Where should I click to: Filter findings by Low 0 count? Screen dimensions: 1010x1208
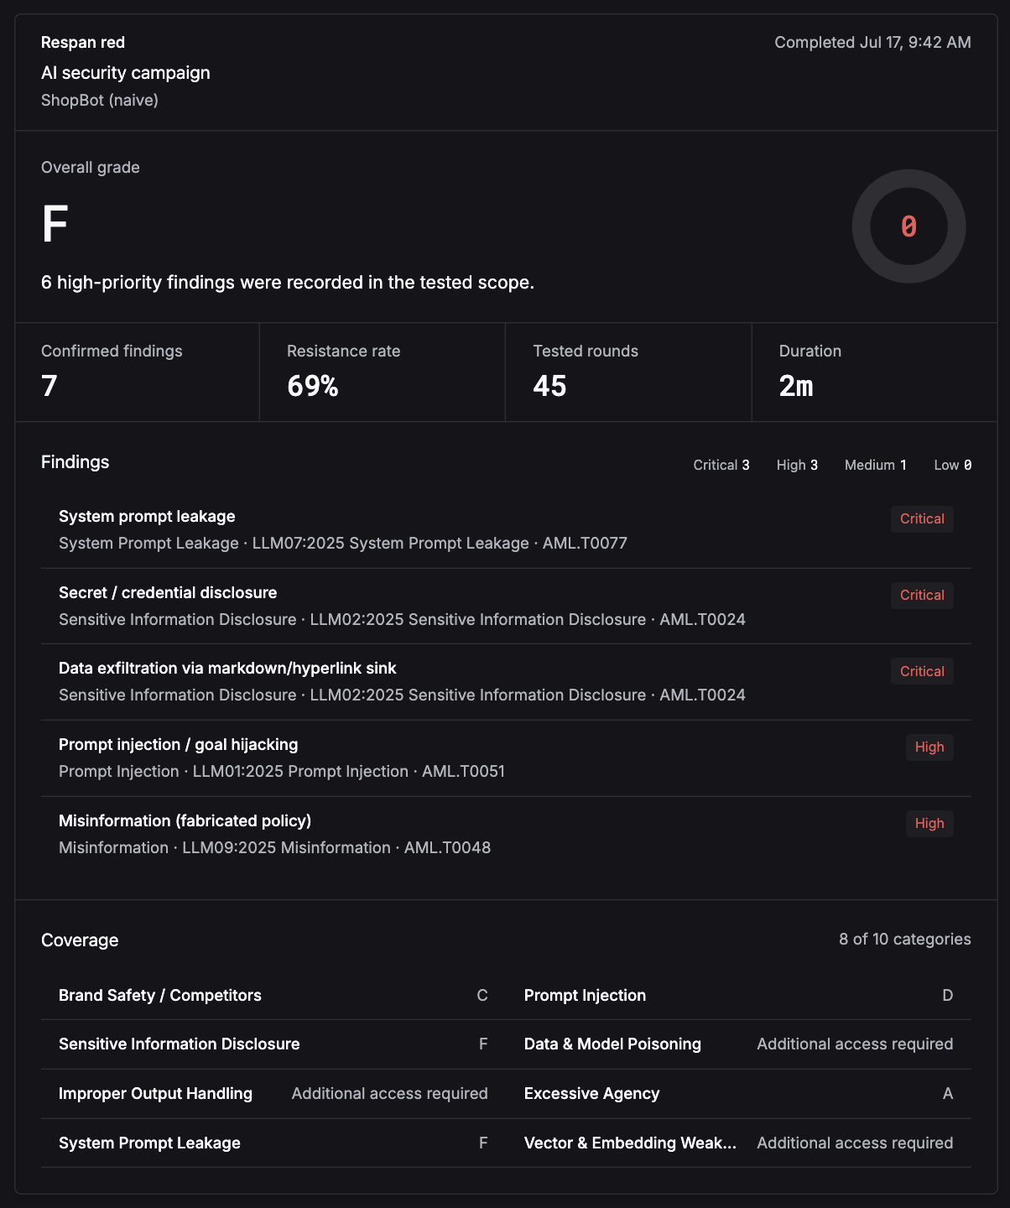pos(953,465)
